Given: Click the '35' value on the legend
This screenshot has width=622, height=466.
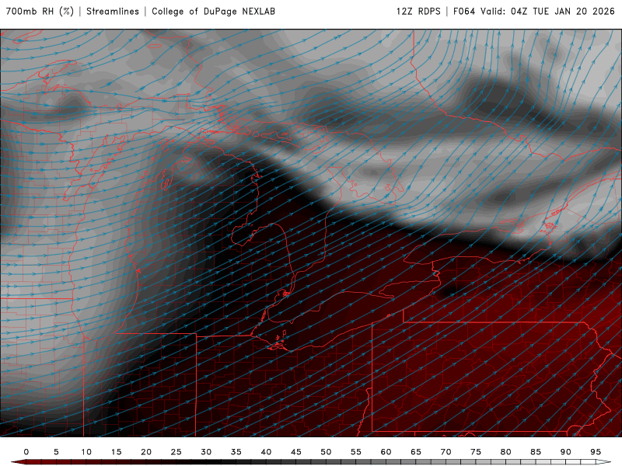Looking at the screenshot, I should click(236, 452).
